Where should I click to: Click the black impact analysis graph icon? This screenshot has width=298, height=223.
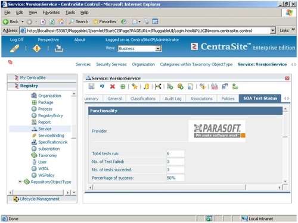point(158,86)
